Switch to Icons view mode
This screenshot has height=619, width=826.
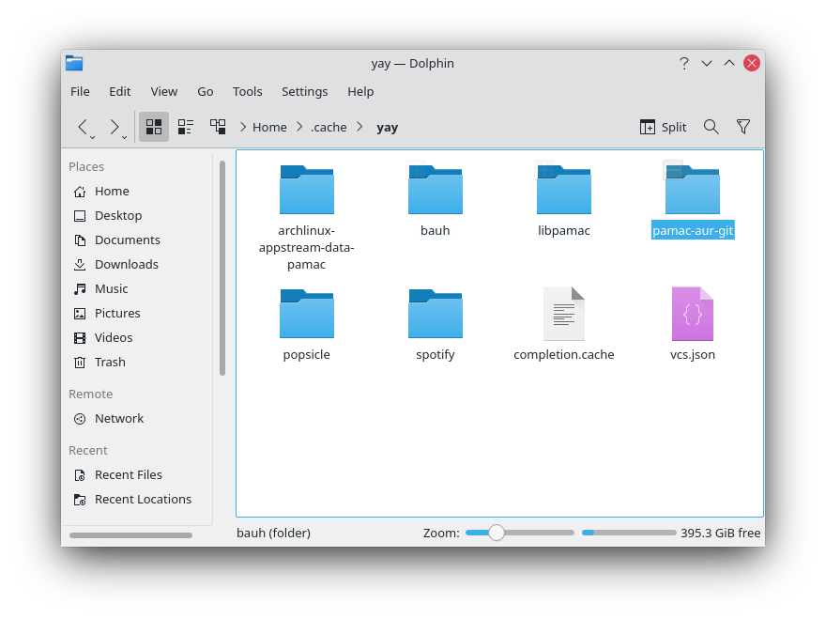(x=153, y=126)
